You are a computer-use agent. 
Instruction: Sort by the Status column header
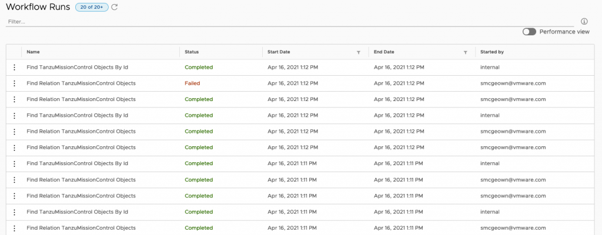[192, 52]
